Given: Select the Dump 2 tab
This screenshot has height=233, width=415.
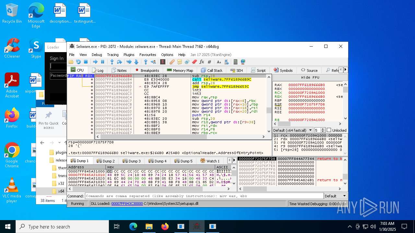Looking at the screenshot, I should (106, 161).
